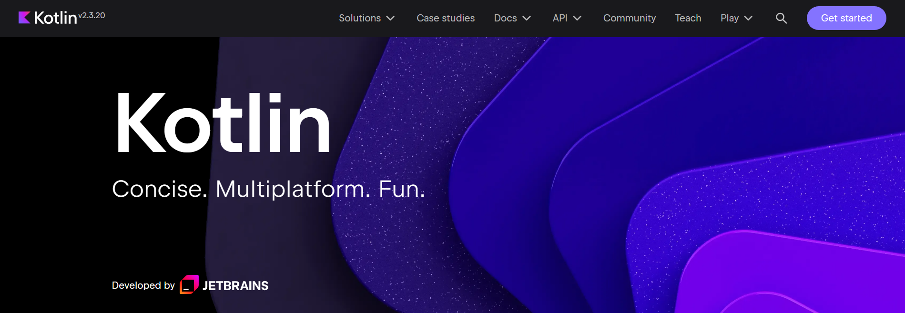Click the Solutions menu label

coord(359,18)
